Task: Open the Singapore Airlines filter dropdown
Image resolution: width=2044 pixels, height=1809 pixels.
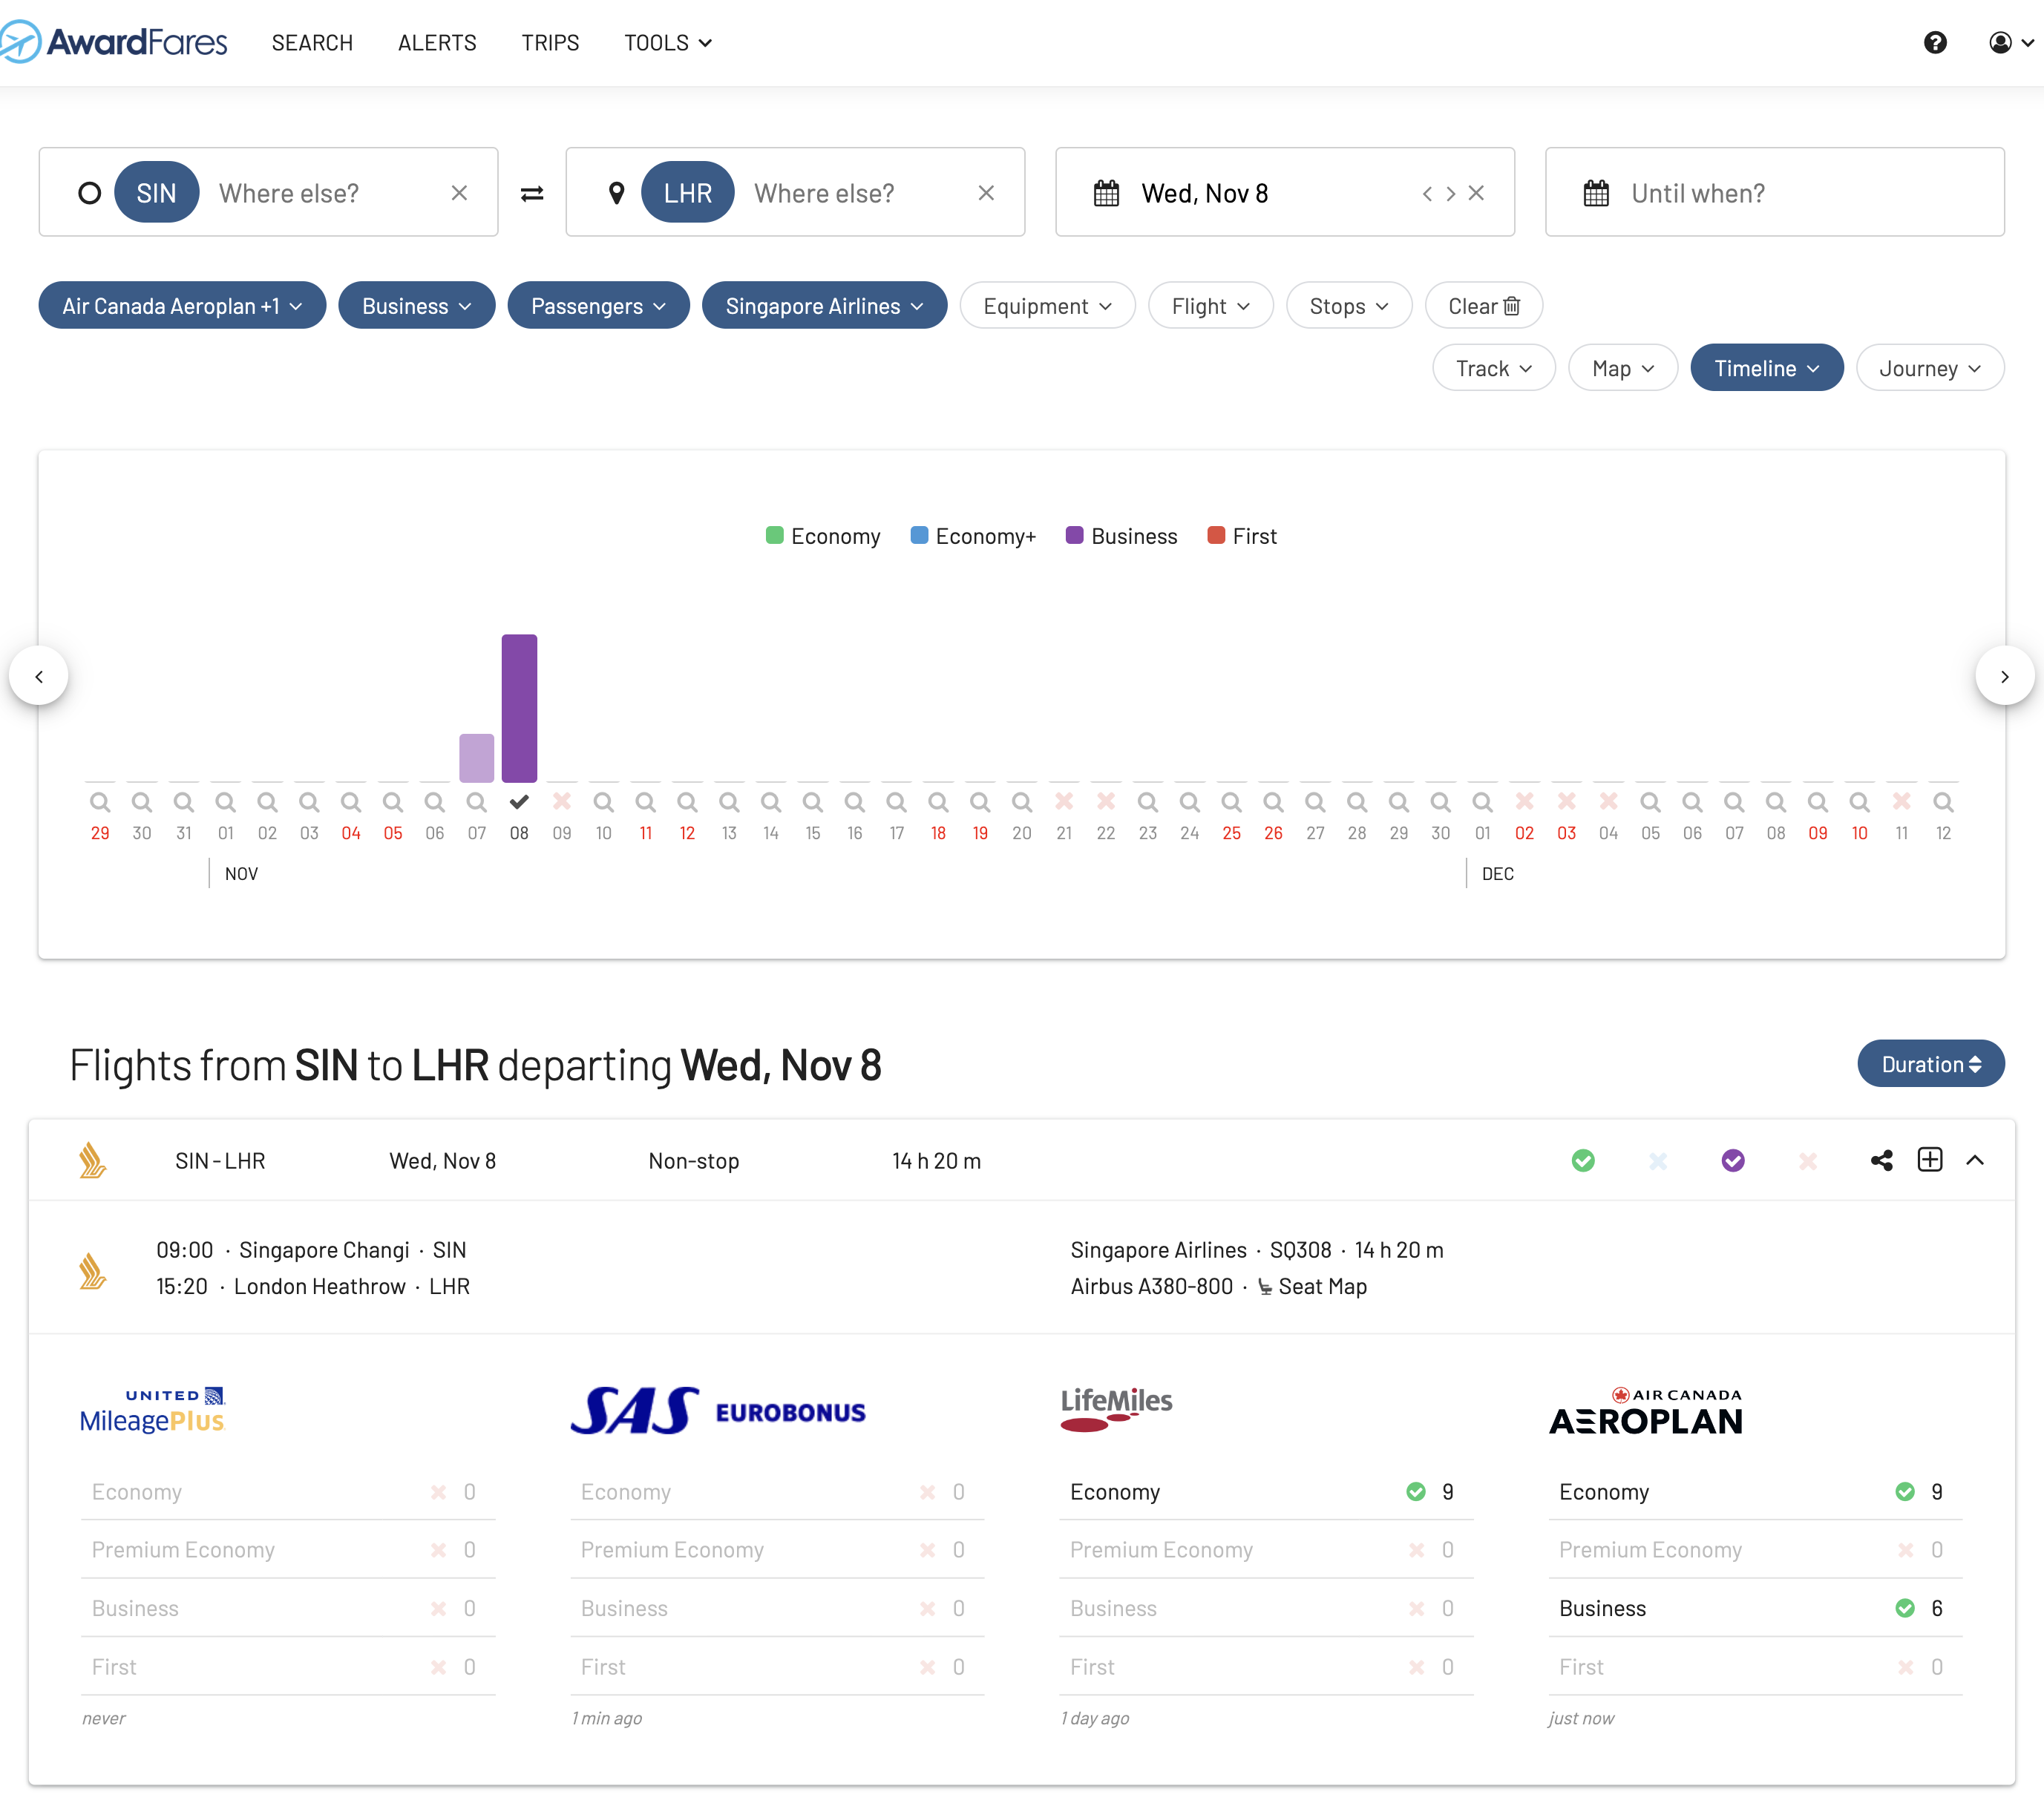Action: pos(823,306)
